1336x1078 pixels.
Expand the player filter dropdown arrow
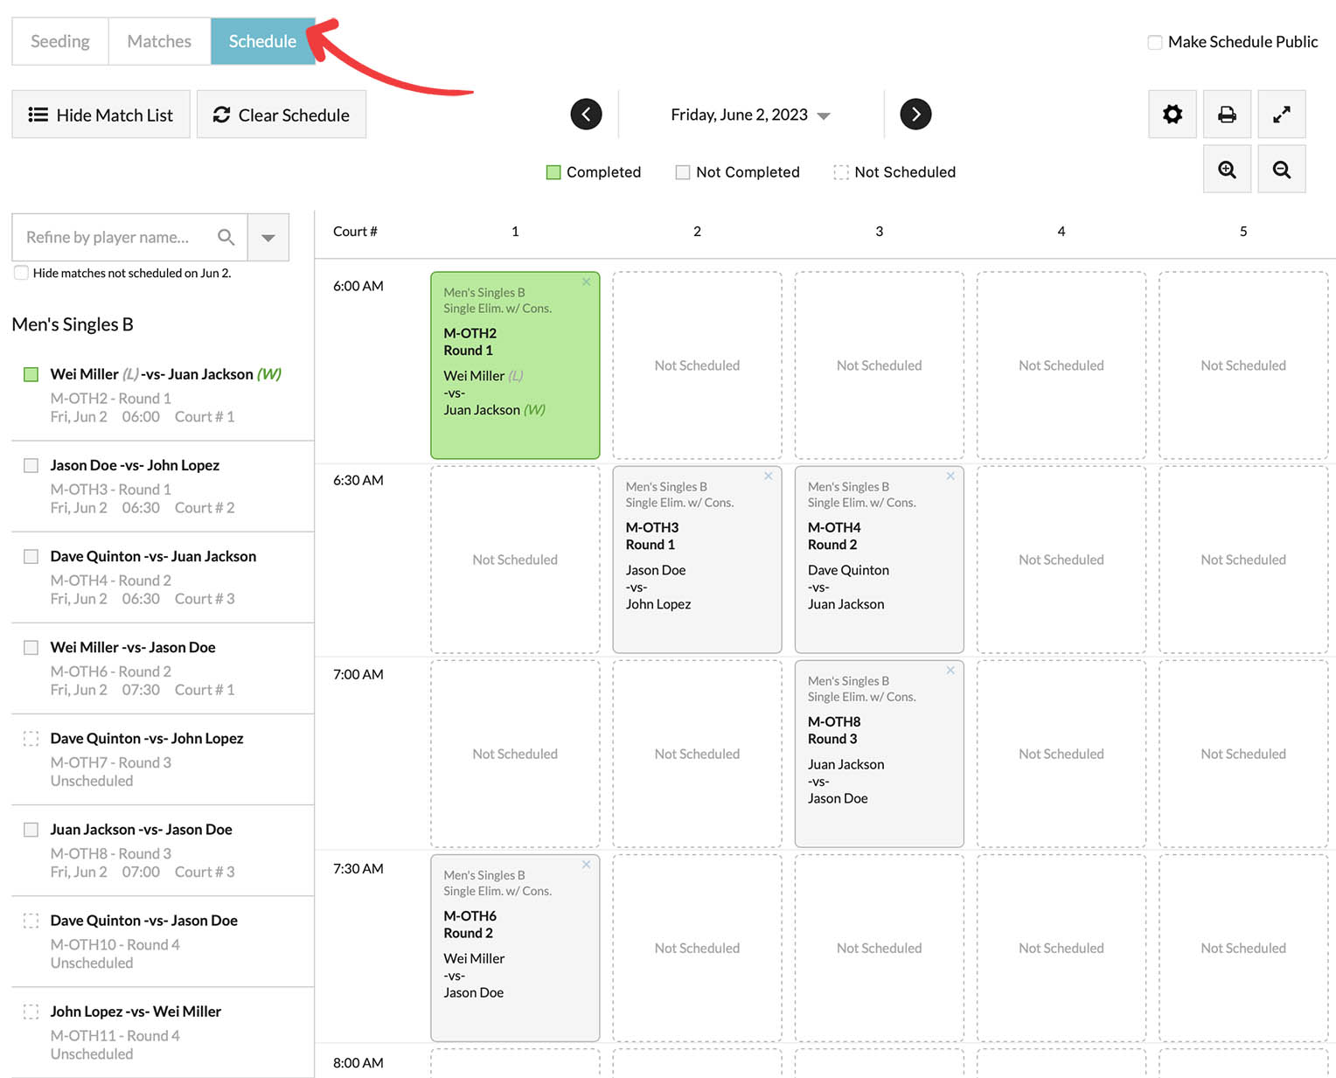[268, 237]
